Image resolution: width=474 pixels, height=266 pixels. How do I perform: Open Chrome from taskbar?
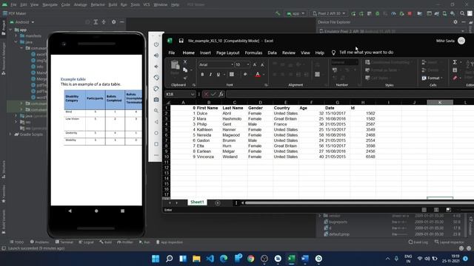[x=250, y=259]
